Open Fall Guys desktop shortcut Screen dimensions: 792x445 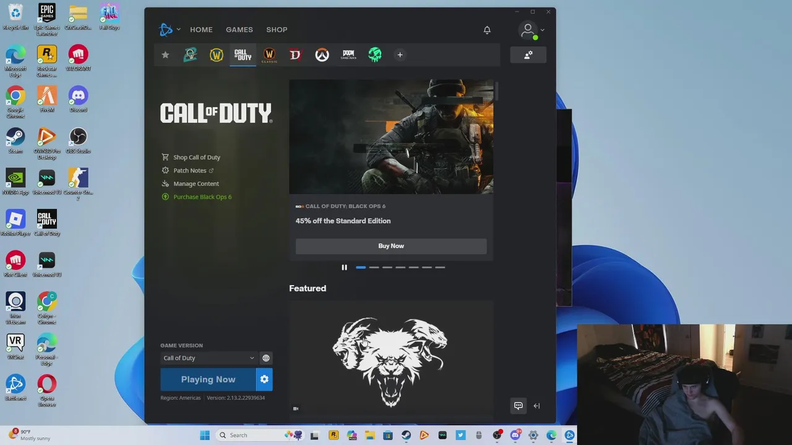(x=109, y=17)
